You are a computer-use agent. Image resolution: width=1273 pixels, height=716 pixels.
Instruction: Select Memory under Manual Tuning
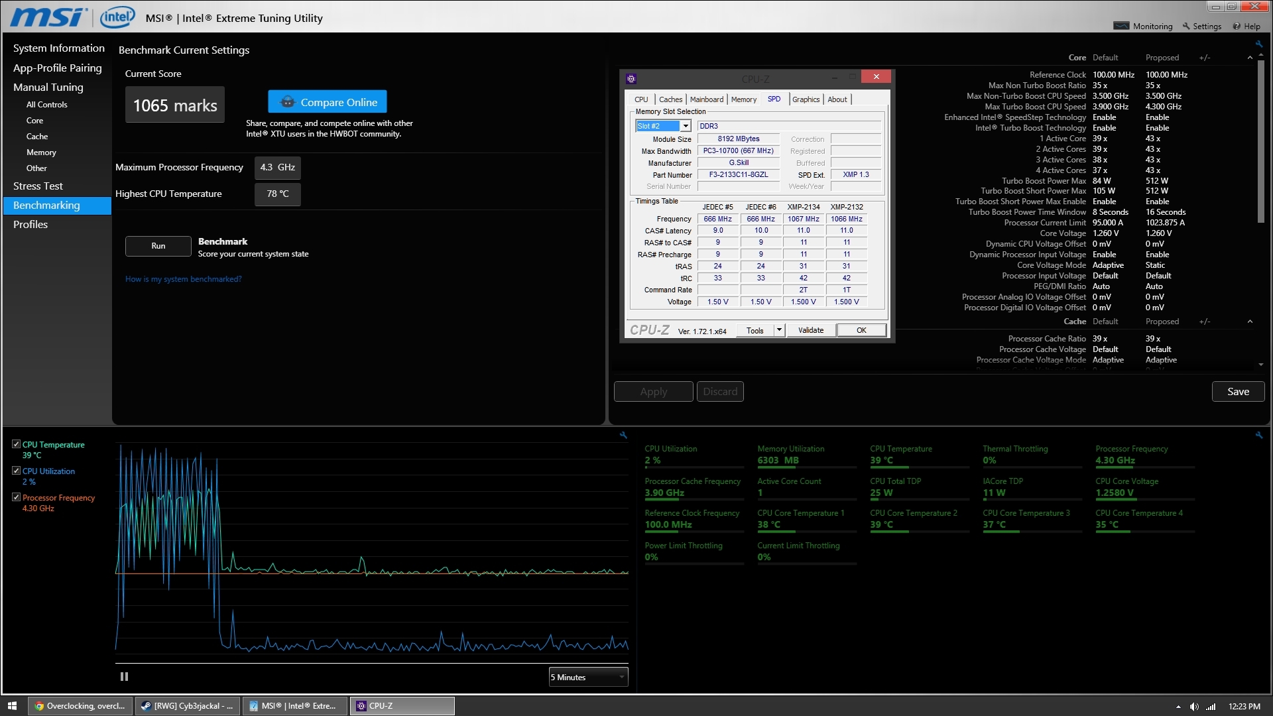click(x=41, y=152)
